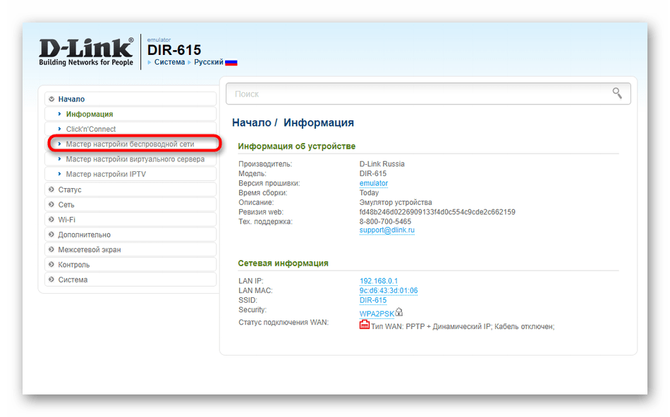Click the search magnifier icon
670x417 pixels.
tap(617, 93)
